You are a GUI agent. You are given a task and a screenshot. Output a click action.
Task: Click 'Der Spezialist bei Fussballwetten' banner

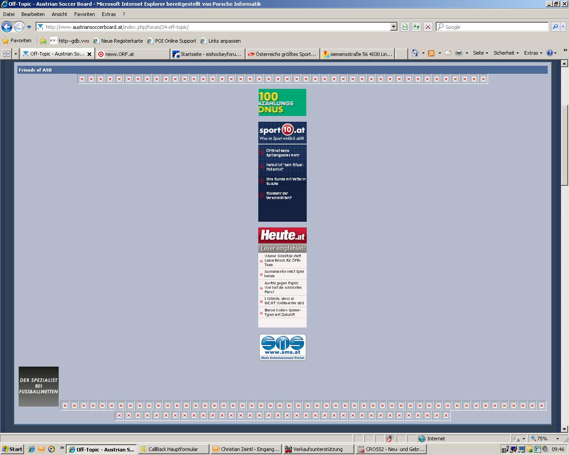[x=39, y=386]
